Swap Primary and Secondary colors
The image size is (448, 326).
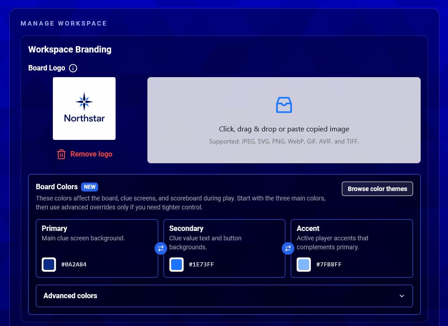[x=160, y=248]
